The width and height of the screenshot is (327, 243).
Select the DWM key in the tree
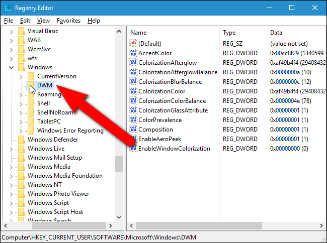click(x=45, y=85)
